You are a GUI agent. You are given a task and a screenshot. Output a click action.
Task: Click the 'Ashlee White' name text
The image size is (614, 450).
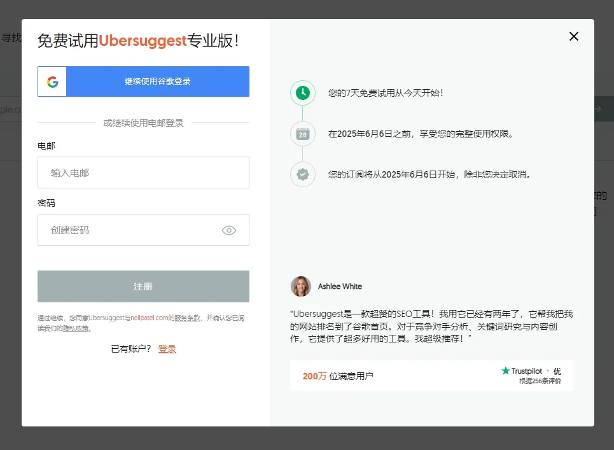point(340,286)
